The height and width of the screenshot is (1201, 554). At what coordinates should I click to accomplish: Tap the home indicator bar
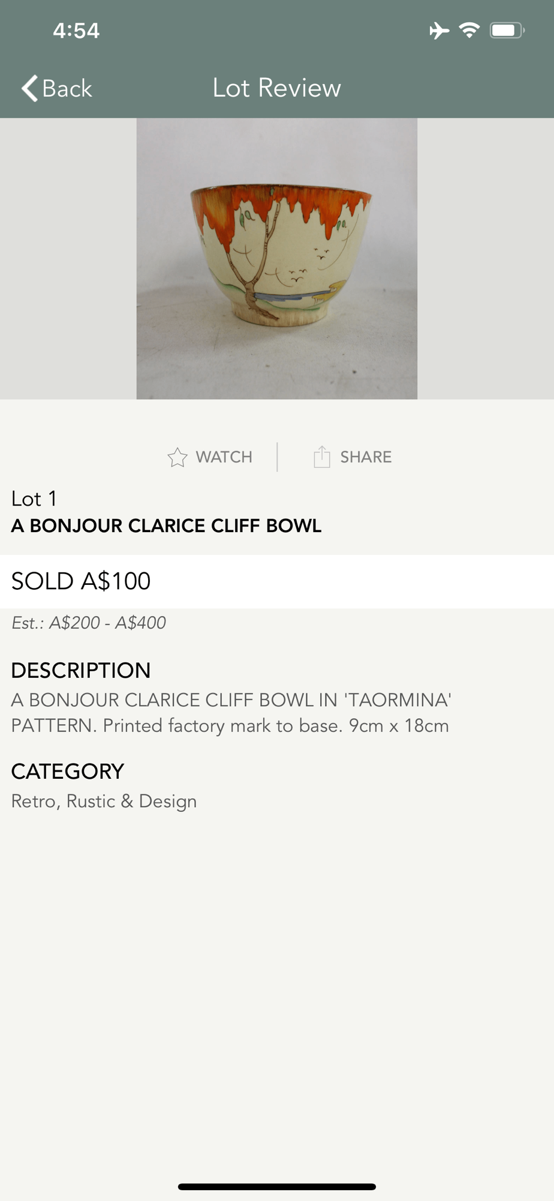[x=277, y=1187]
